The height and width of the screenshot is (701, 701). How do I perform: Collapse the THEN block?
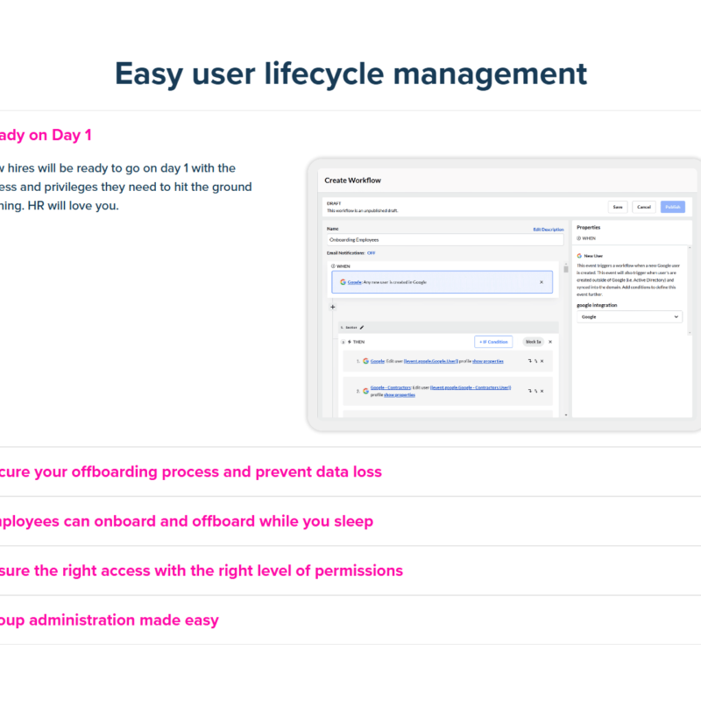[x=343, y=342]
